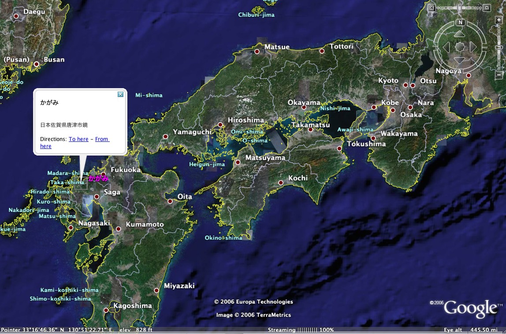
Task: Pan the map up with navigator arrow
Action: tap(460, 33)
